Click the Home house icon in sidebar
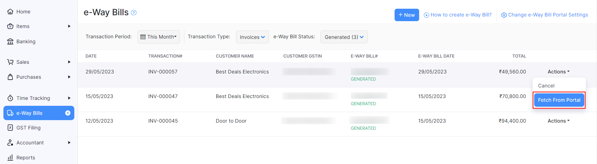 pos(10,12)
